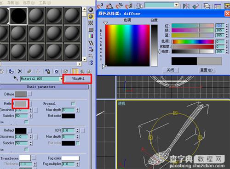Click the Make Material Copy icon
Viewport: 230px width, 169px height.
click(x=29, y=71)
